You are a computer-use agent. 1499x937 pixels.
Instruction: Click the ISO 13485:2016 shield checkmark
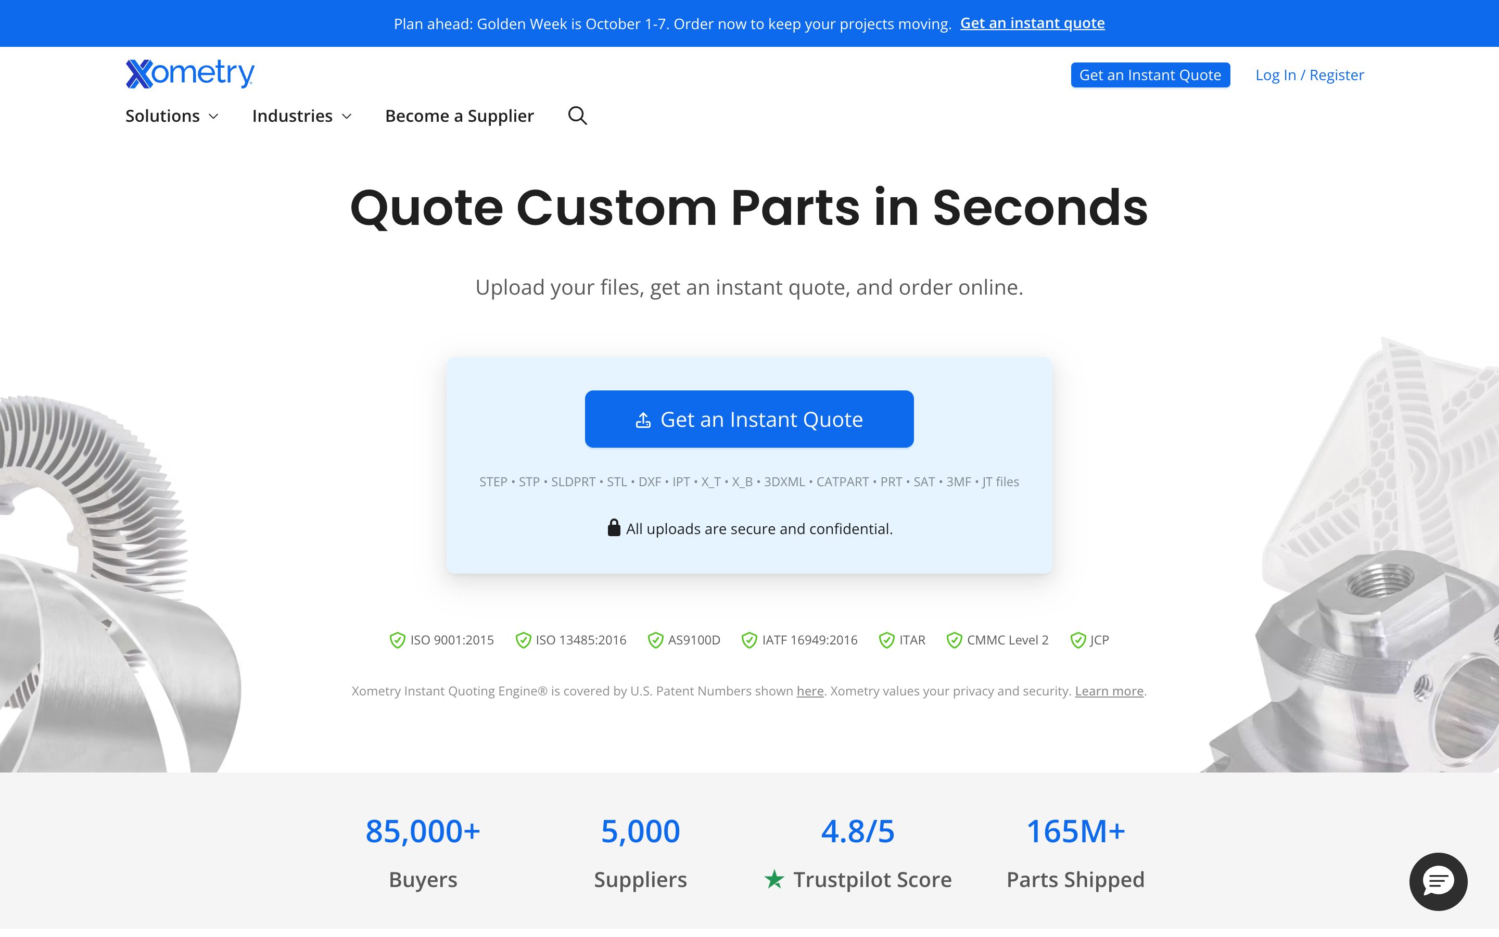523,640
